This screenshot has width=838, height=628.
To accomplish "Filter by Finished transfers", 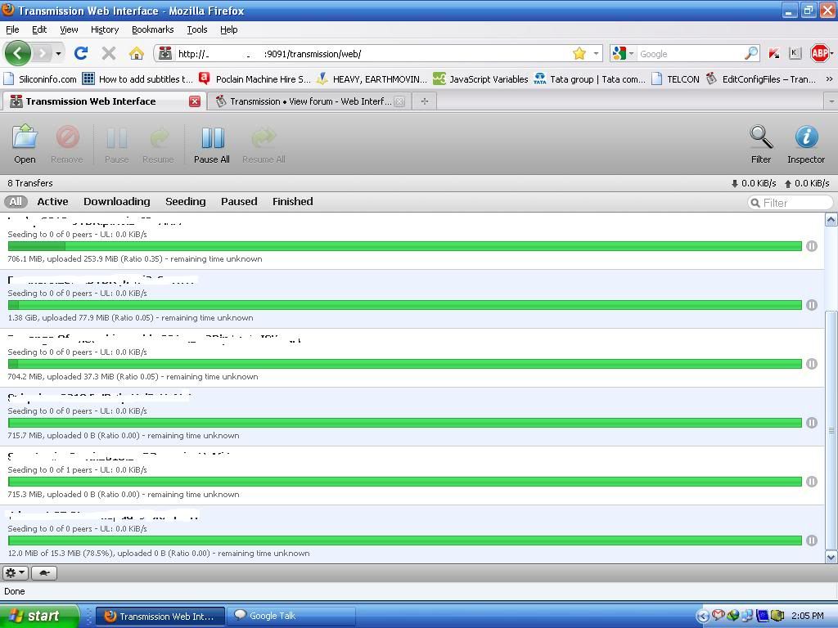I will coord(292,201).
